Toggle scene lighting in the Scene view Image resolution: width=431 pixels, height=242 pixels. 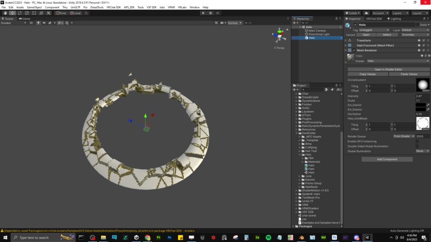point(38,23)
